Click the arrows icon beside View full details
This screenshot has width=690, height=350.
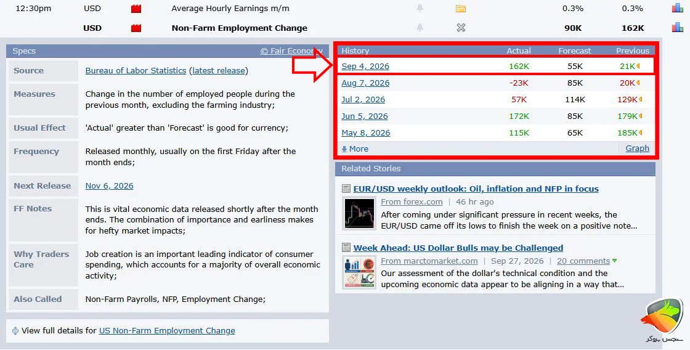(x=15, y=331)
